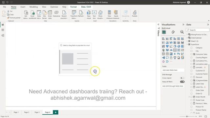The image size is (210, 118).
Task: Switch to Model view in sidebar
Action: coord(3,35)
